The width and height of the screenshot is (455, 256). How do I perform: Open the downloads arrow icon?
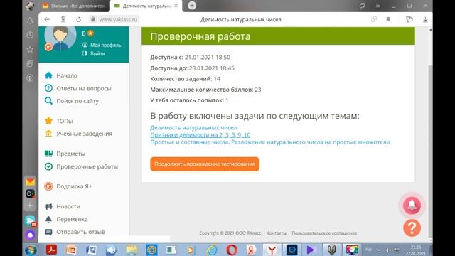(425, 19)
